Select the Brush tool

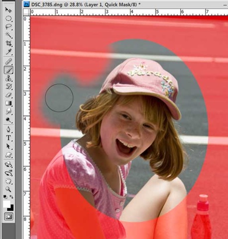point(8,70)
